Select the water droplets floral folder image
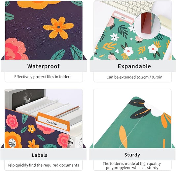This screenshot has width=176, height=171. tap(44, 30)
